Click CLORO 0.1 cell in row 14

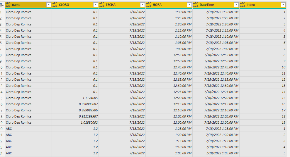point(75,92)
